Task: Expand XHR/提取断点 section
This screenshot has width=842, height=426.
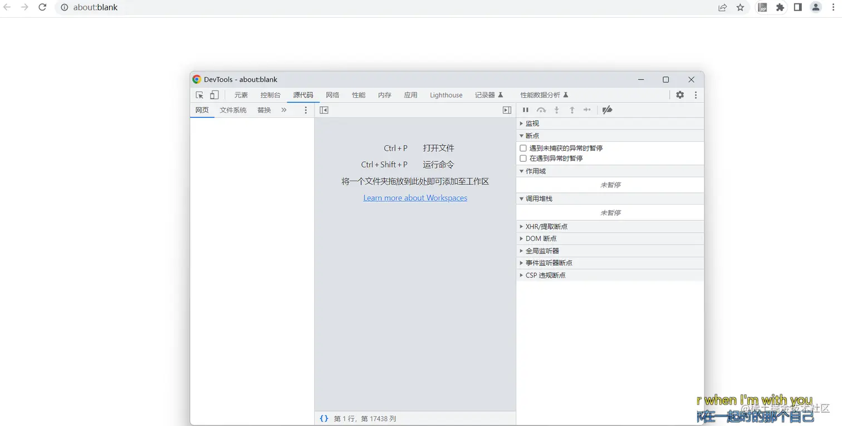Action: pyautogui.click(x=610, y=226)
